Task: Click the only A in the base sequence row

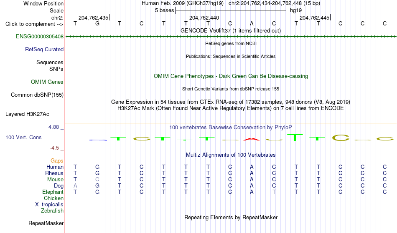Action: pos(252,24)
